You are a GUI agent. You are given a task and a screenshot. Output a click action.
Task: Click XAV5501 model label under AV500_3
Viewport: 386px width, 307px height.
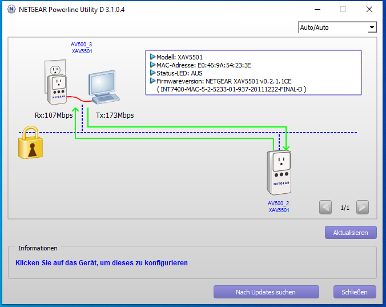(82, 51)
